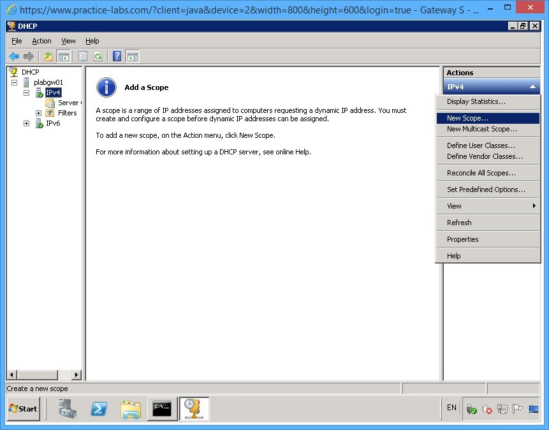Click Set Predefined Options

(487, 189)
